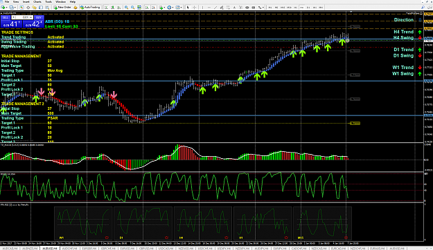
Task: Select the standard Cursor tool
Action: 188,8
